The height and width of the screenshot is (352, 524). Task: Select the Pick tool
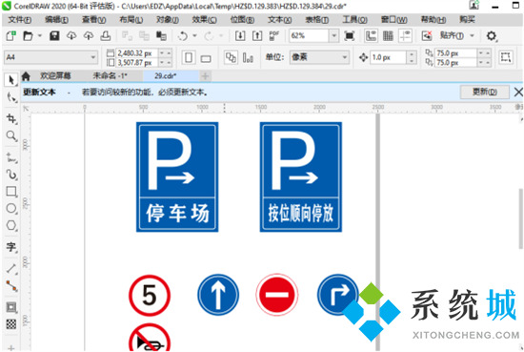11,80
